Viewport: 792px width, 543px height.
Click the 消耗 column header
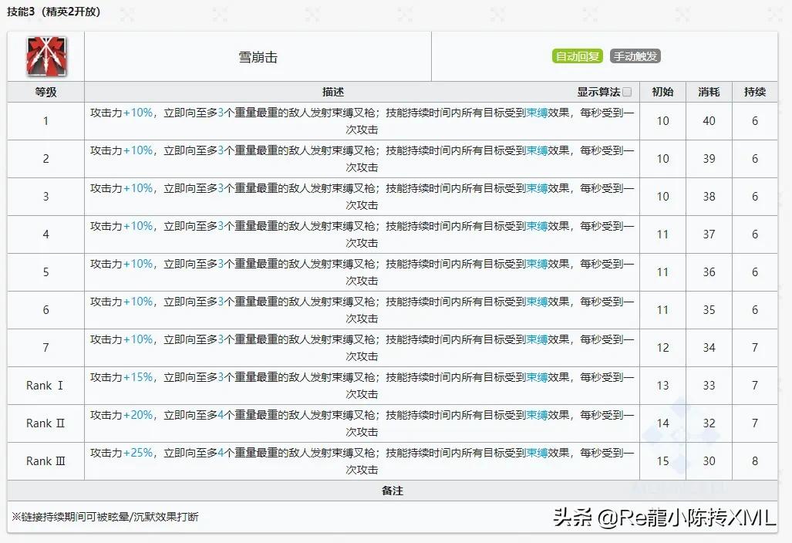point(708,92)
